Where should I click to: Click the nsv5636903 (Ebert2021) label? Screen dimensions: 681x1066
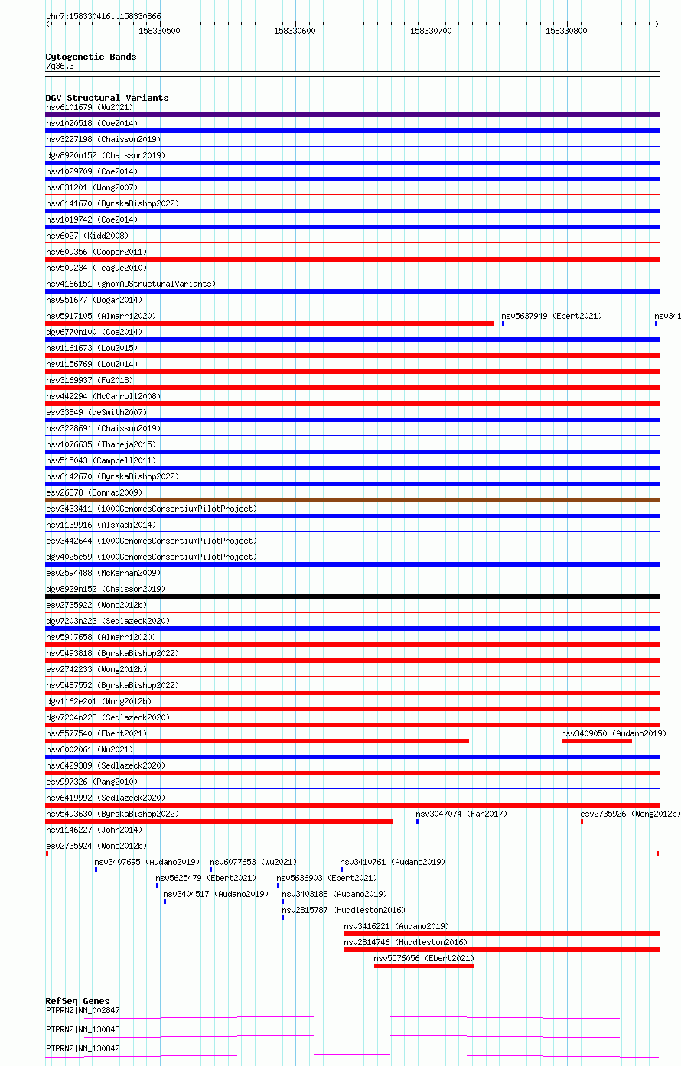327,878
